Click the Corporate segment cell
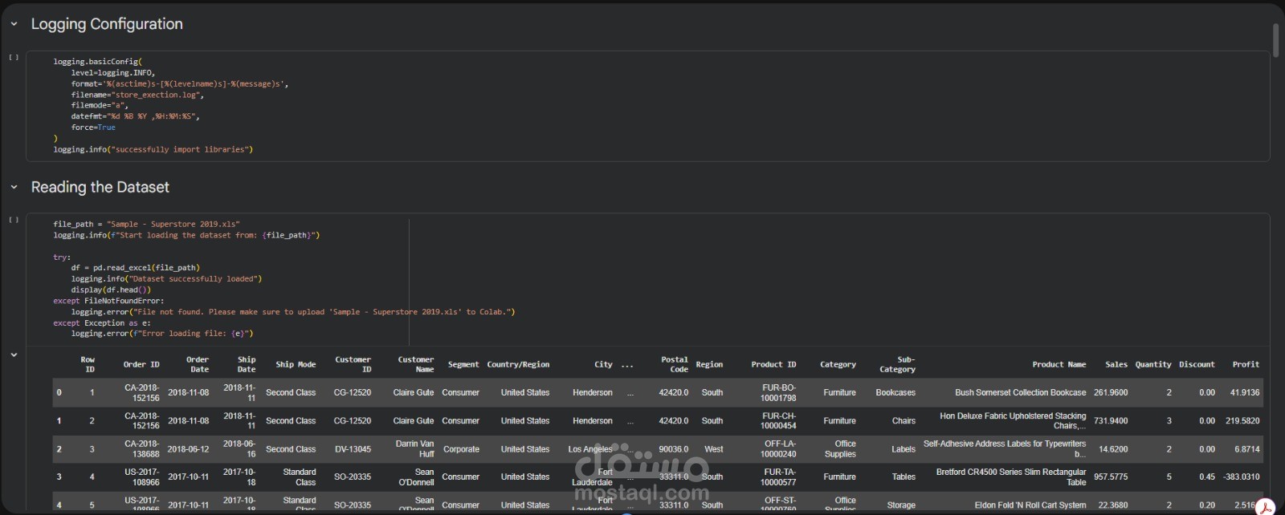The image size is (1285, 515). click(461, 449)
